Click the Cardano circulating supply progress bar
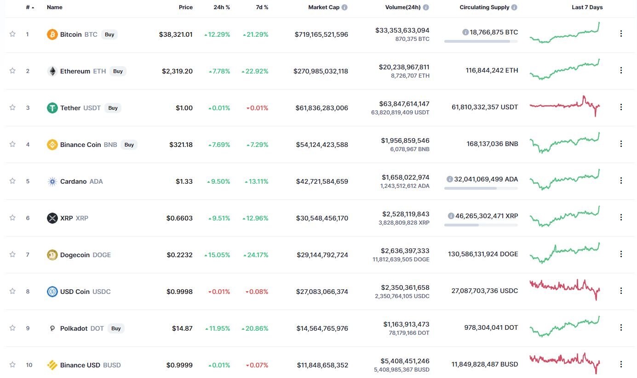637x378 pixels. point(481,188)
